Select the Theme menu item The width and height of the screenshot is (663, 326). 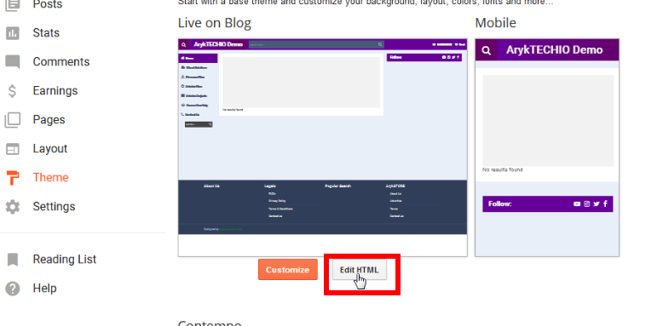(x=51, y=177)
